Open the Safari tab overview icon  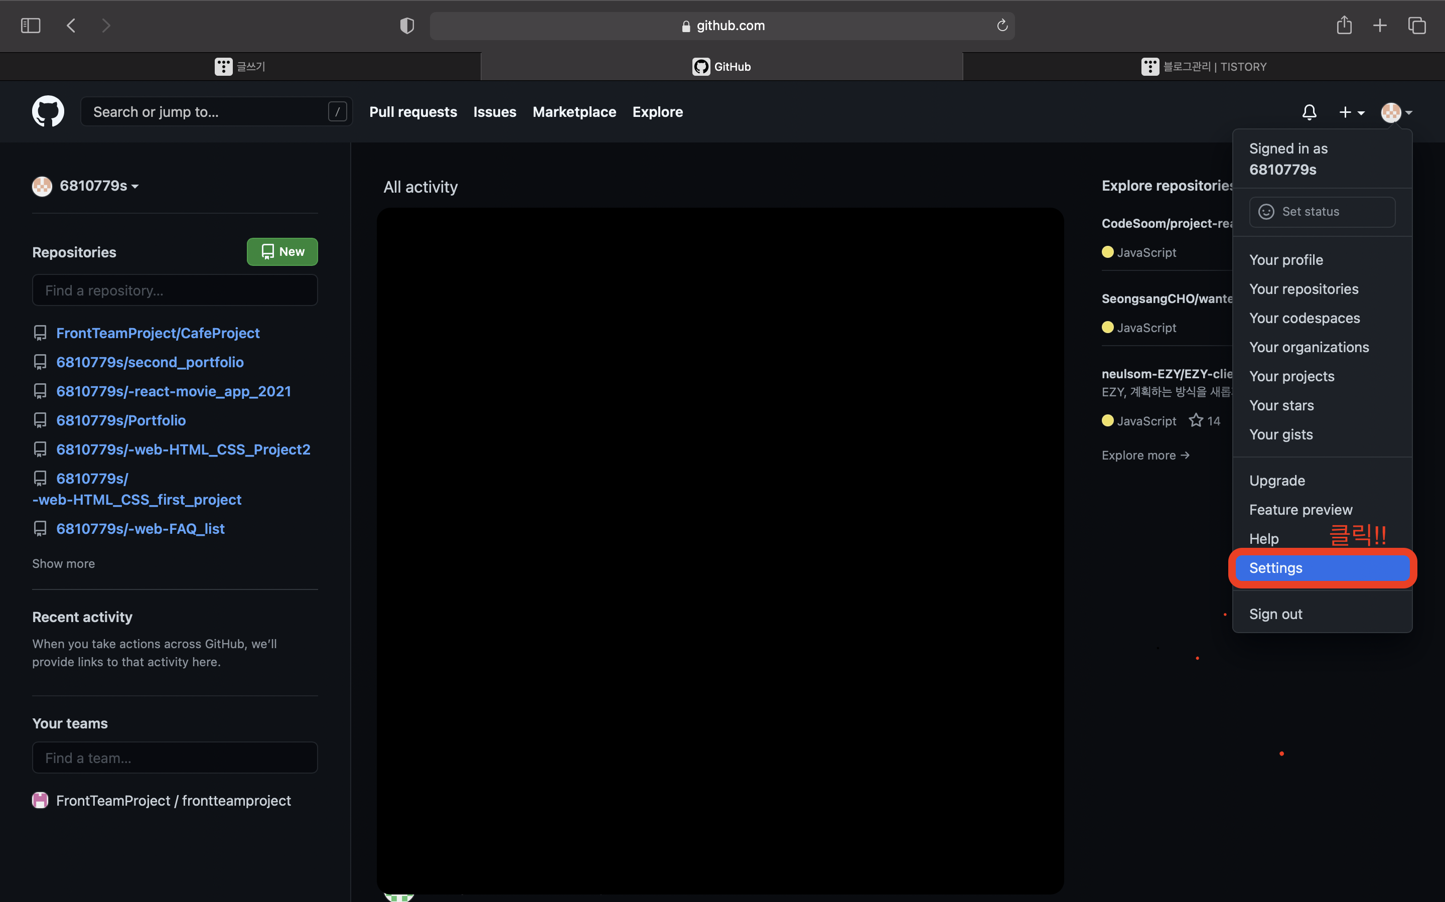click(1416, 26)
